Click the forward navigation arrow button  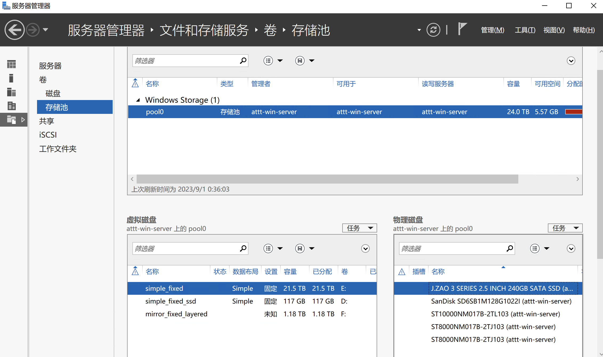click(x=33, y=30)
